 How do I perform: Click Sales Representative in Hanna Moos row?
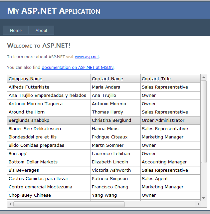[x=170, y=129]
